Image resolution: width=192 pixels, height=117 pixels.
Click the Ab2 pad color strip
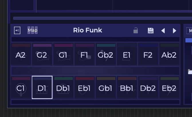coord(169,45)
